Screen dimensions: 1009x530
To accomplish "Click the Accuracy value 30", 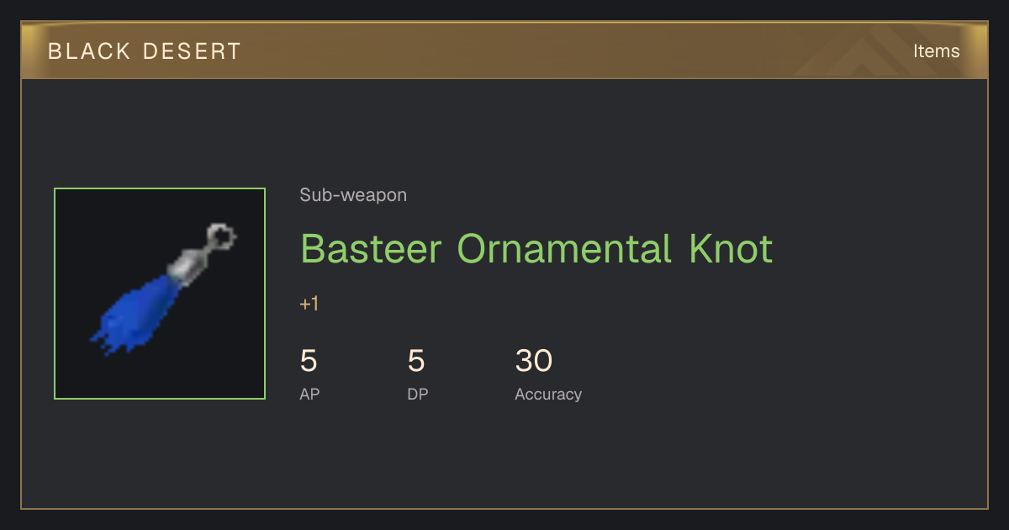I will pos(534,362).
